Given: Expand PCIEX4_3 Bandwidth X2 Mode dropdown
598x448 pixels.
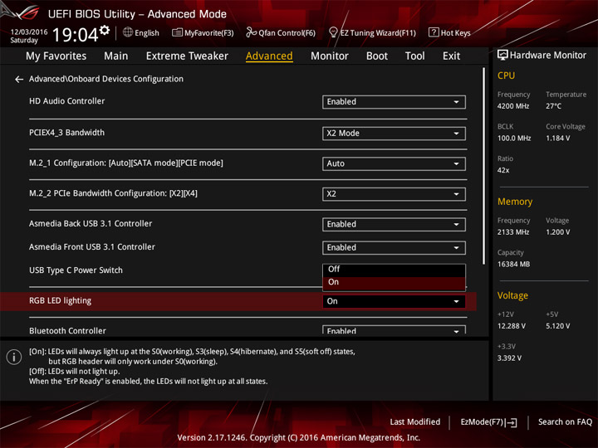Looking at the screenshot, I should (394, 134).
